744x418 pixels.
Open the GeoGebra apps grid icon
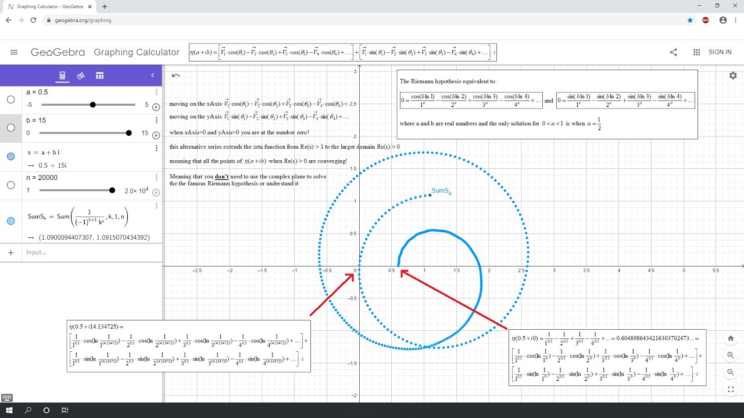pyautogui.click(x=697, y=52)
